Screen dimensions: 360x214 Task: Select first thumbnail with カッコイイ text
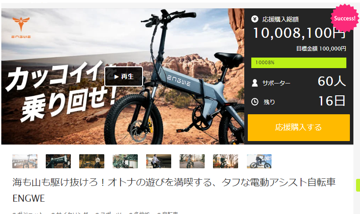click(x=25, y=161)
